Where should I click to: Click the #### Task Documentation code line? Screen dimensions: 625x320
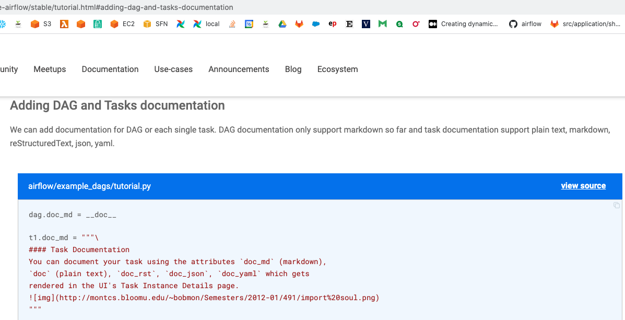(79, 250)
